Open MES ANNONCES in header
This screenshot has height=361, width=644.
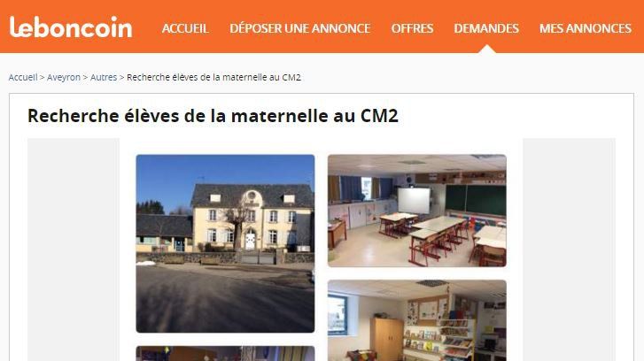coord(586,28)
